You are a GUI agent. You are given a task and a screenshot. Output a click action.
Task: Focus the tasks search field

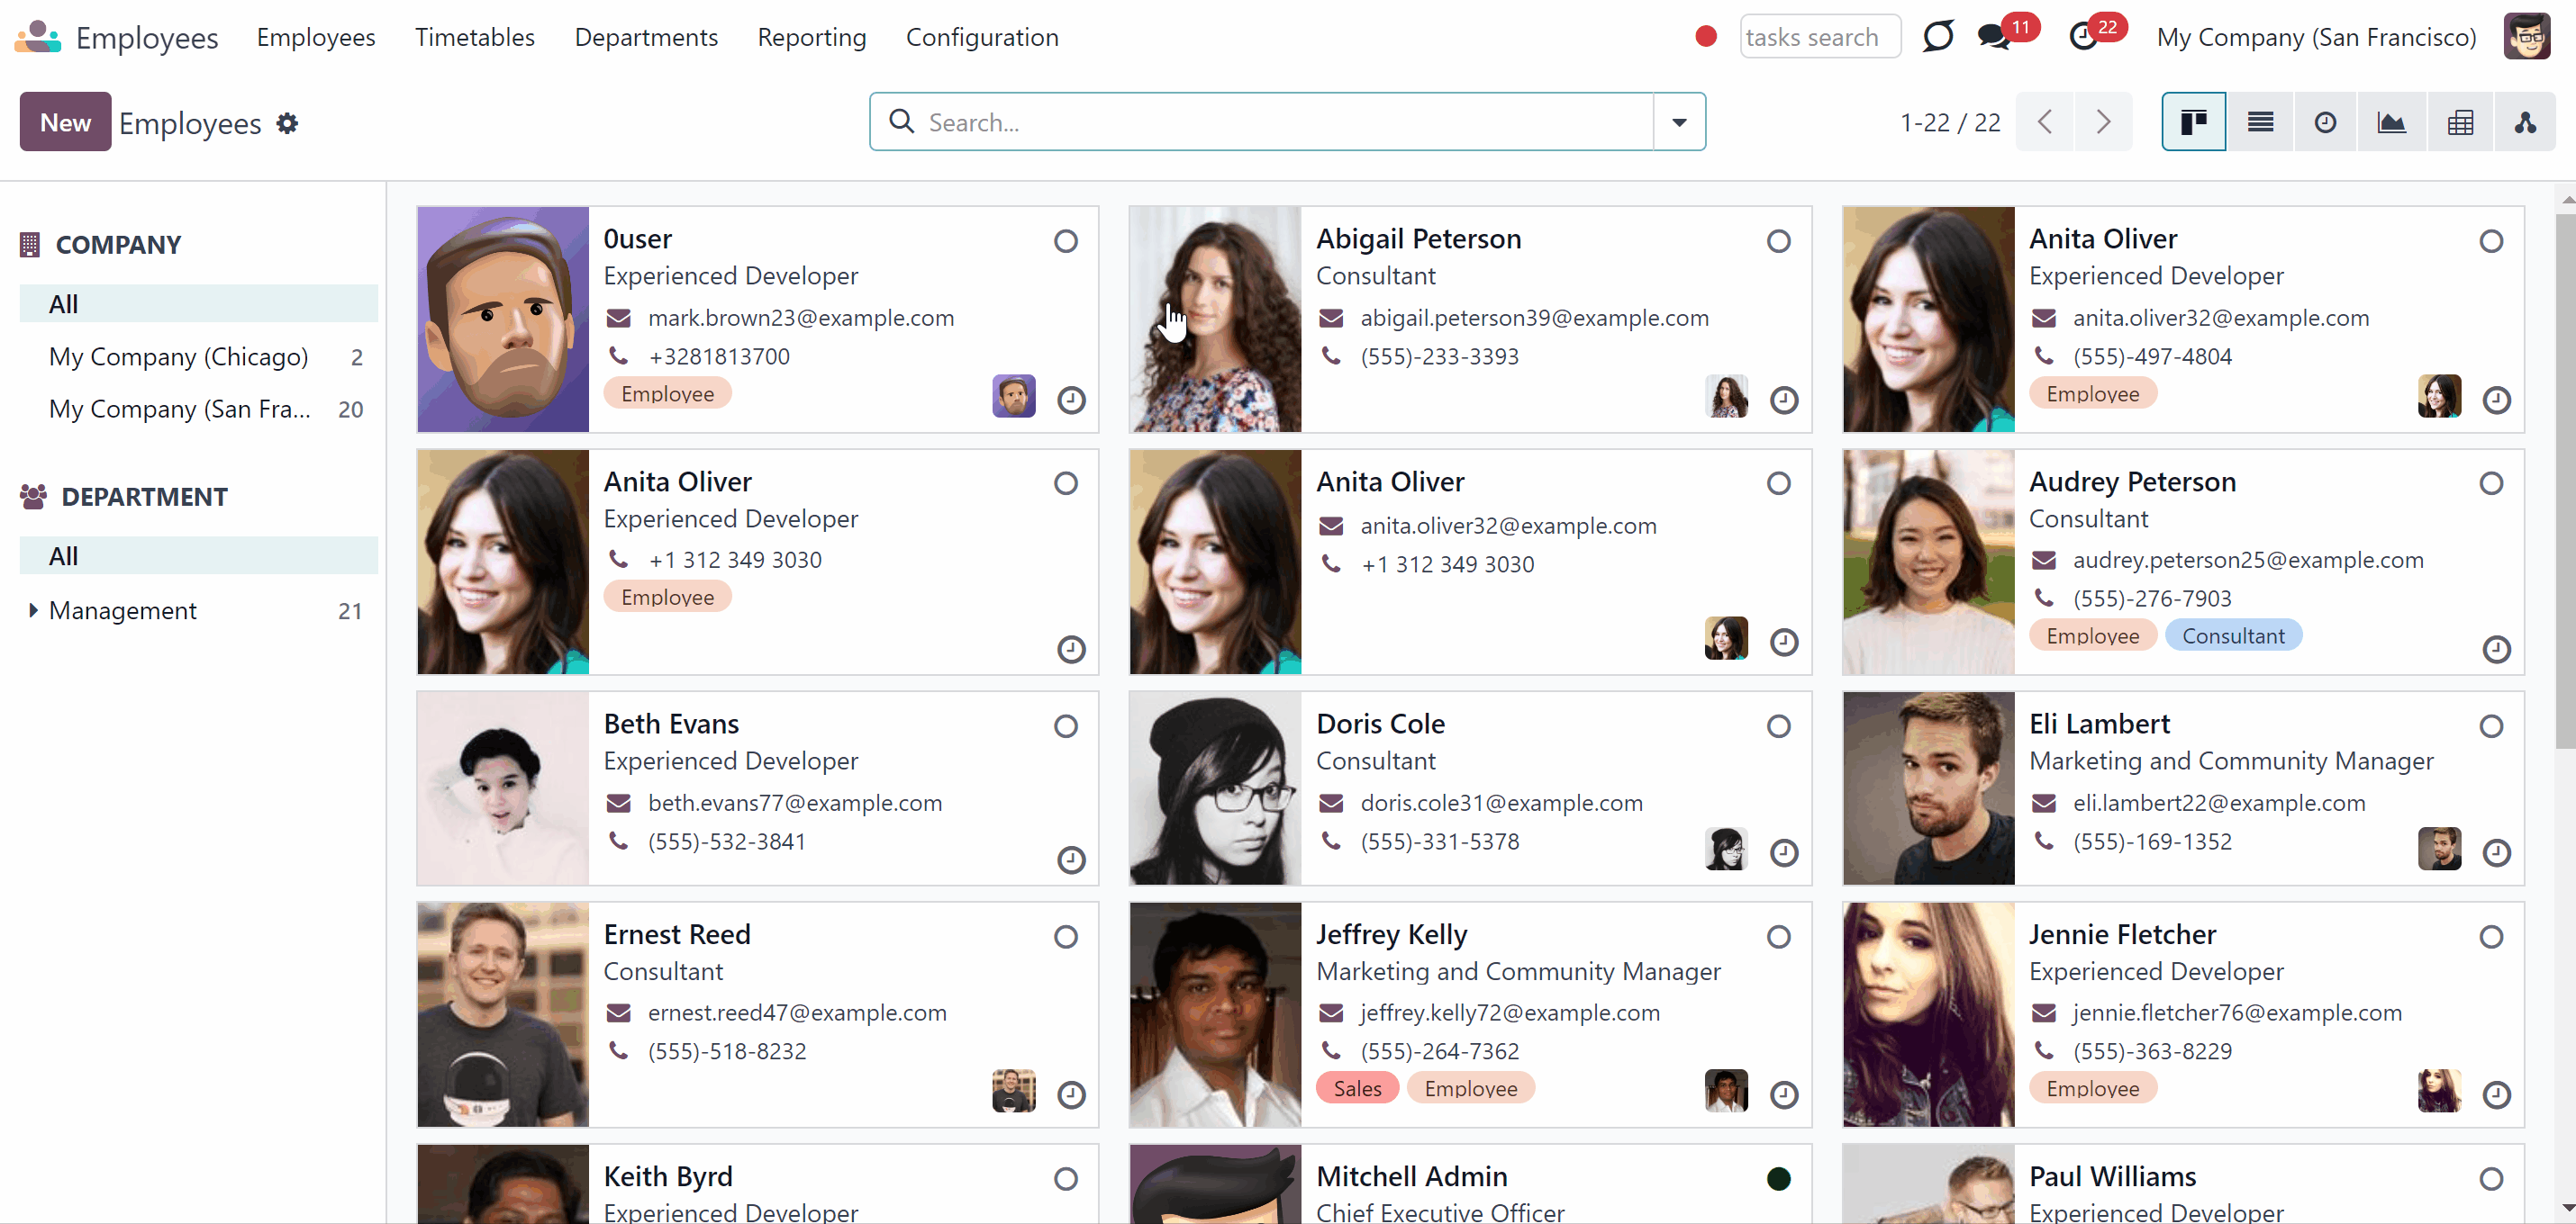(1820, 37)
